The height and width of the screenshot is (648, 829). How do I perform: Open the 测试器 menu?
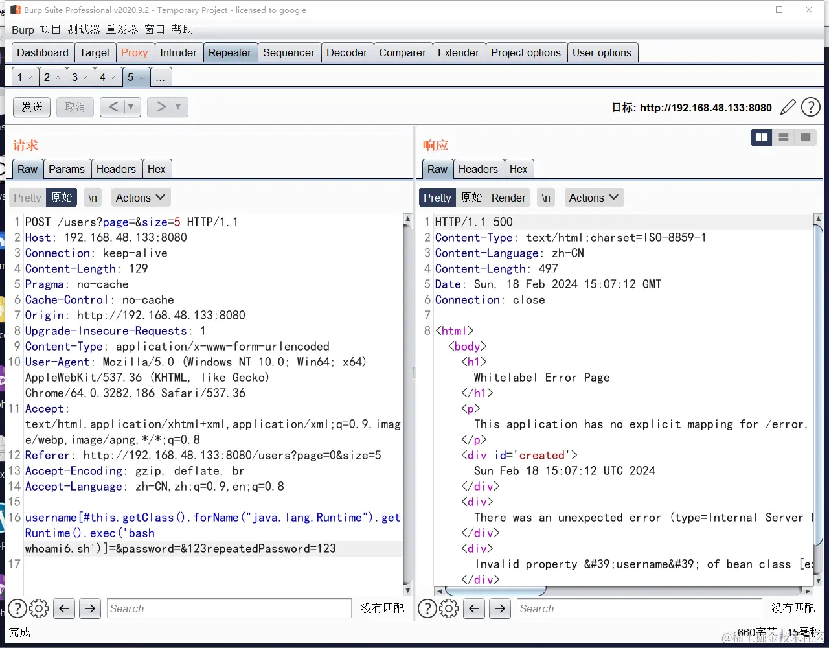(84, 30)
